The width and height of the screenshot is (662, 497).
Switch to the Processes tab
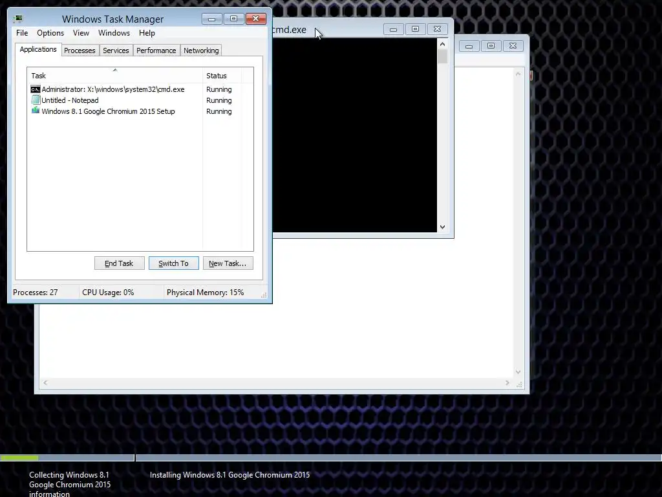click(x=80, y=50)
